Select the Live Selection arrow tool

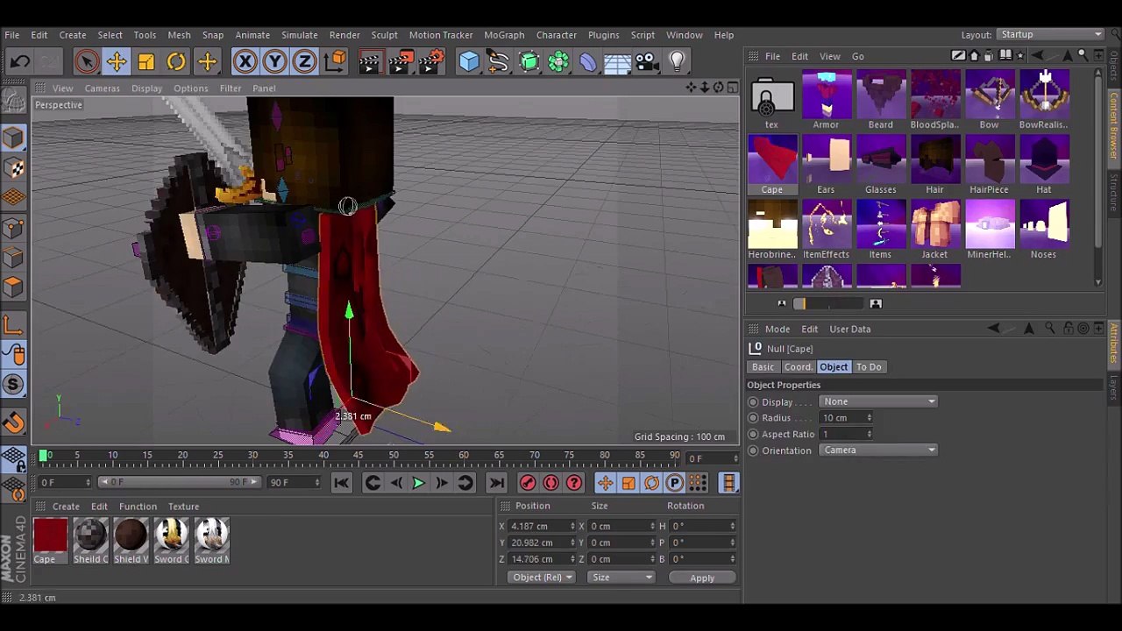[x=86, y=61]
